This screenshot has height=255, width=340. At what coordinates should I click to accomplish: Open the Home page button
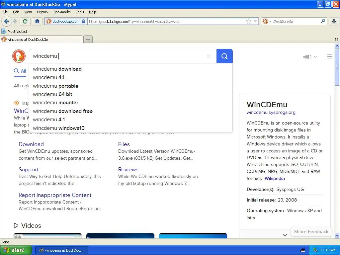tap(37, 21)
